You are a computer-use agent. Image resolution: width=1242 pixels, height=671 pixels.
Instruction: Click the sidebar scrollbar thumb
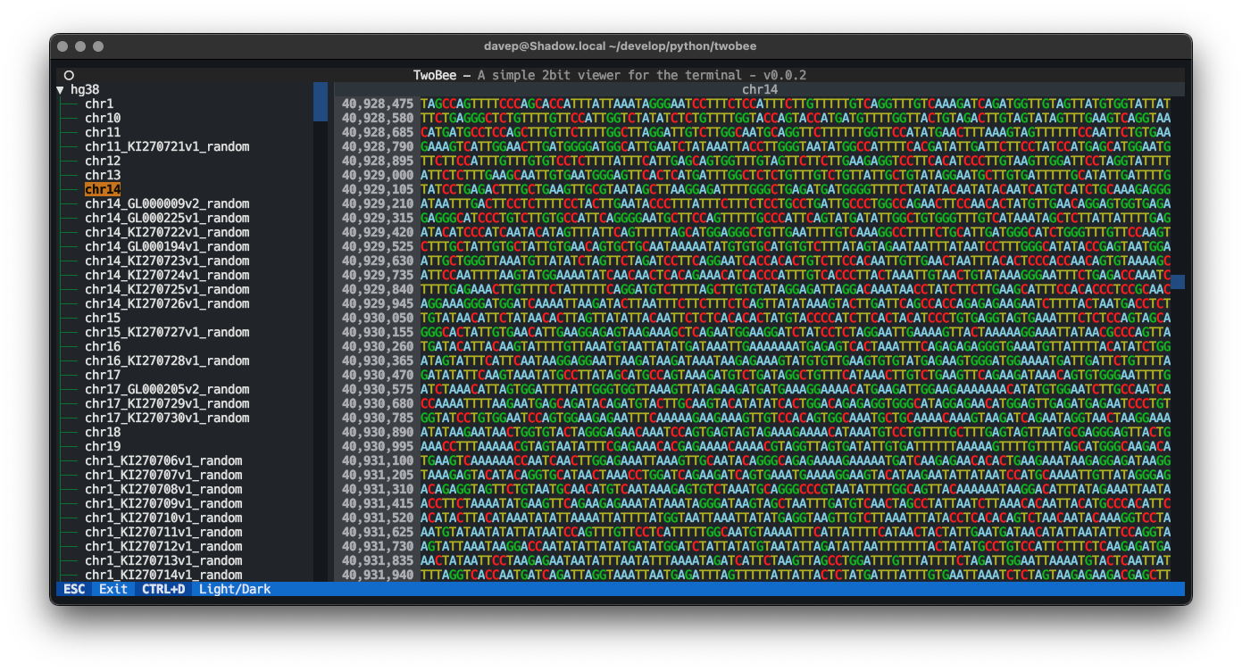tap(320, 101)
